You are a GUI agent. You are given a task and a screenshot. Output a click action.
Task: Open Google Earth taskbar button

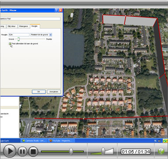[x=10, y=140]
